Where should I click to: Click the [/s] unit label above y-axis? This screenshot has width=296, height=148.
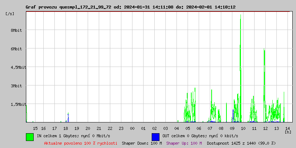[x=10, y=14]
